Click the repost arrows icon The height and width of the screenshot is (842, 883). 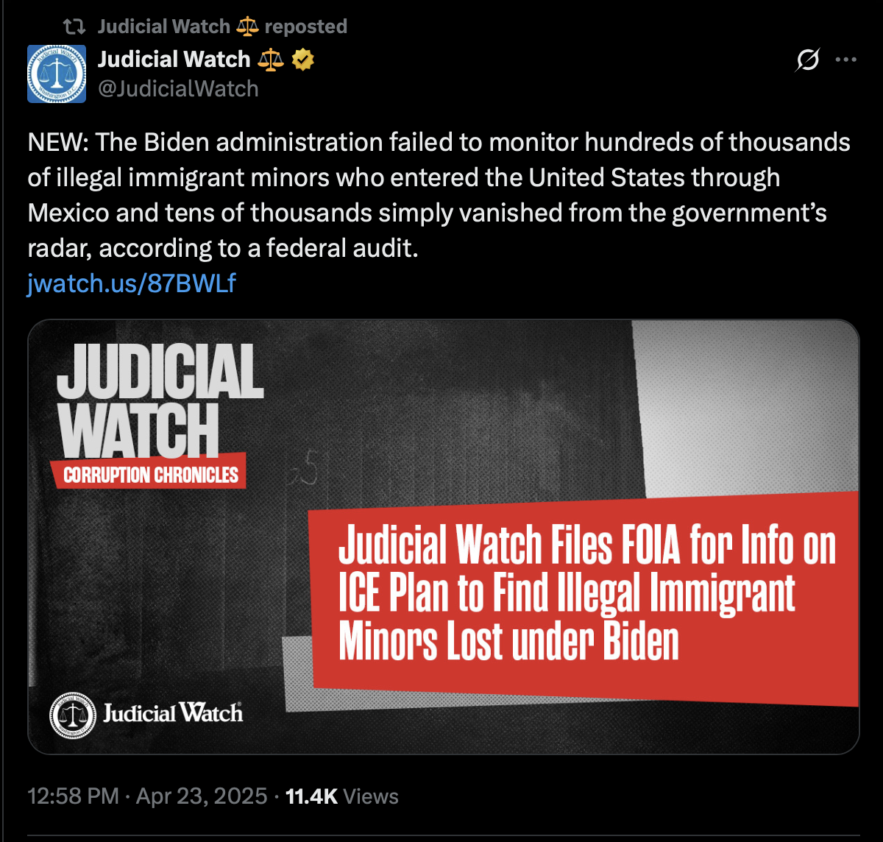pyautogui.click(x=74, y=26)
